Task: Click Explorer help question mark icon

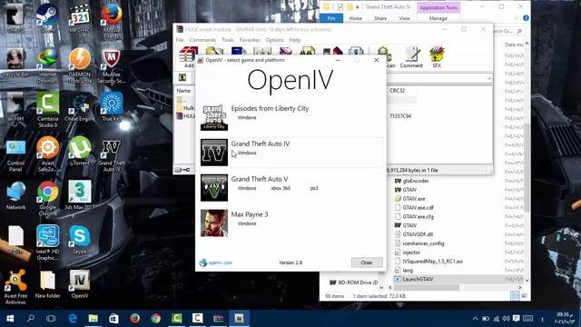Action: [x=526, y=18]
